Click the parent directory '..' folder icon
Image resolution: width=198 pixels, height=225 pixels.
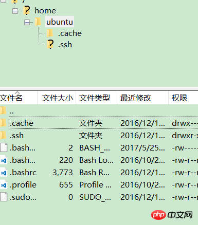[3, 110]
